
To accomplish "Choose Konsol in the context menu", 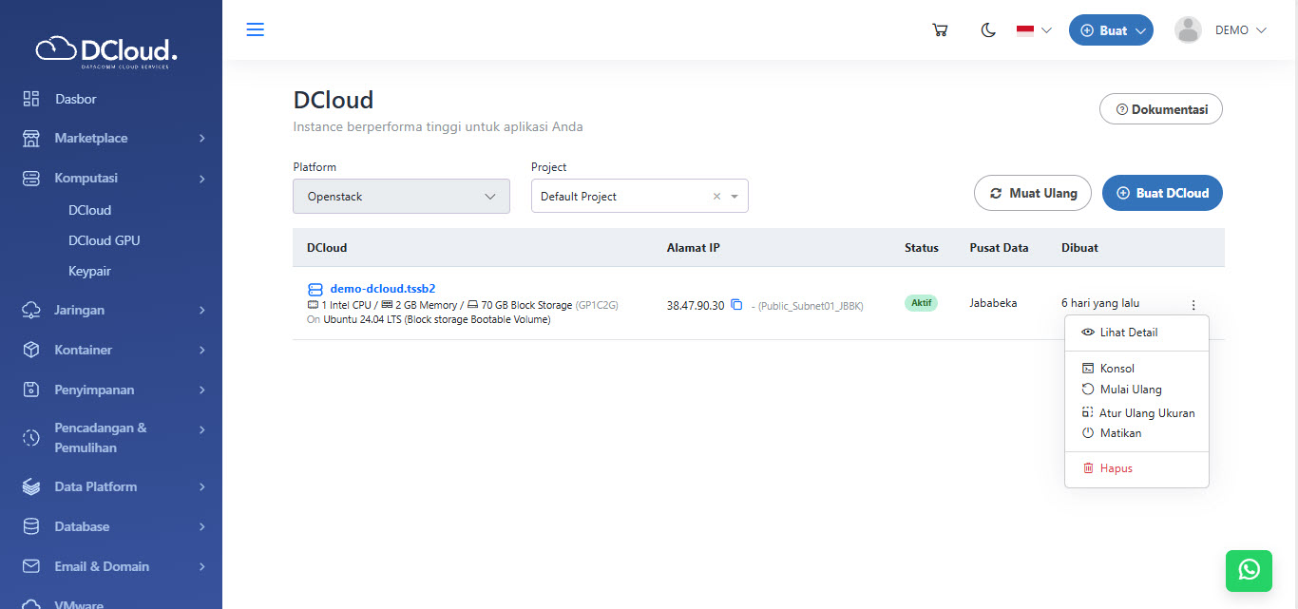I will (x=1117, y=369).
